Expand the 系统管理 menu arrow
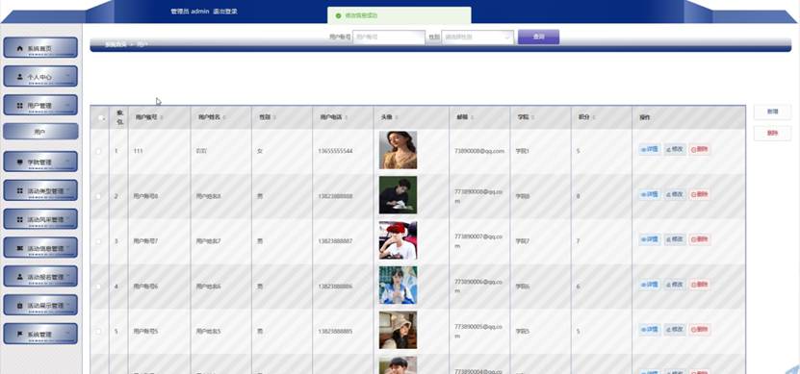Image resolution: width=800 pixels, height=374 pixels. [x=67, y=334]
